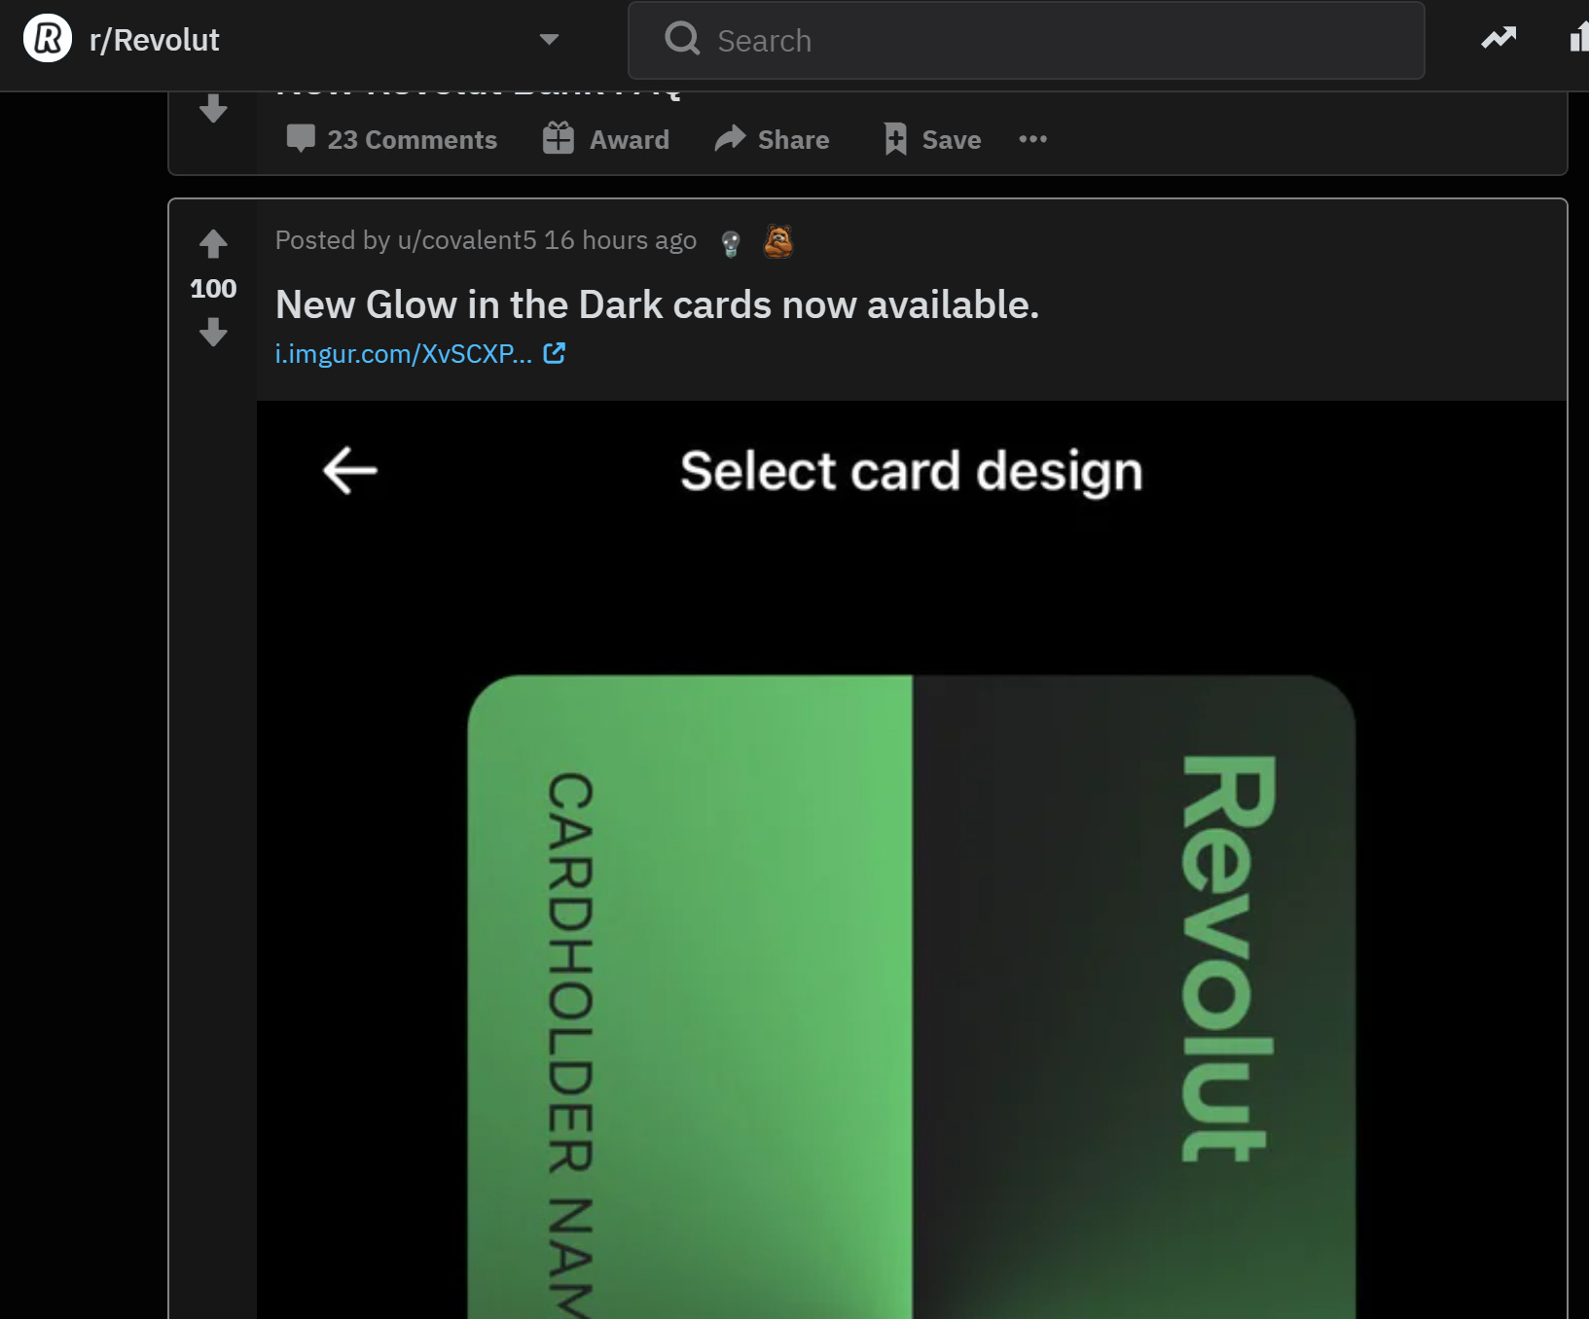Click the Save bookmark icon

click(895, 139)
